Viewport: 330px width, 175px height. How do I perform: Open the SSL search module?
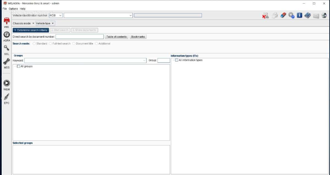7,50
